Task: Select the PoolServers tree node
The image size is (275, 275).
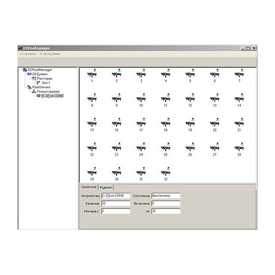Action: (x=41, y=87)
